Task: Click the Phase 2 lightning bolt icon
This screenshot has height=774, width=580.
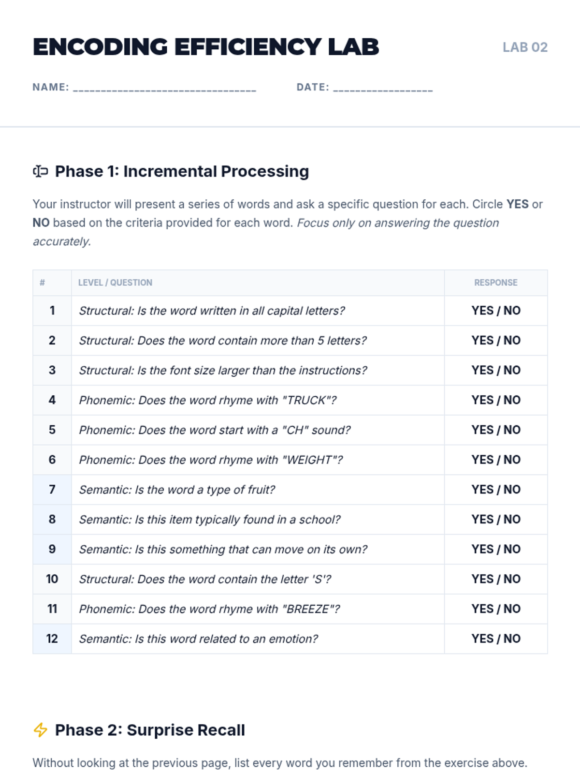Action: [x=41, y=729]
